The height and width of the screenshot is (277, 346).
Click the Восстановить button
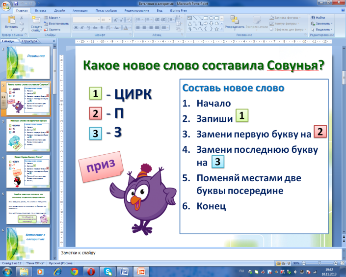pyautogui.click(x=56, y=24)
